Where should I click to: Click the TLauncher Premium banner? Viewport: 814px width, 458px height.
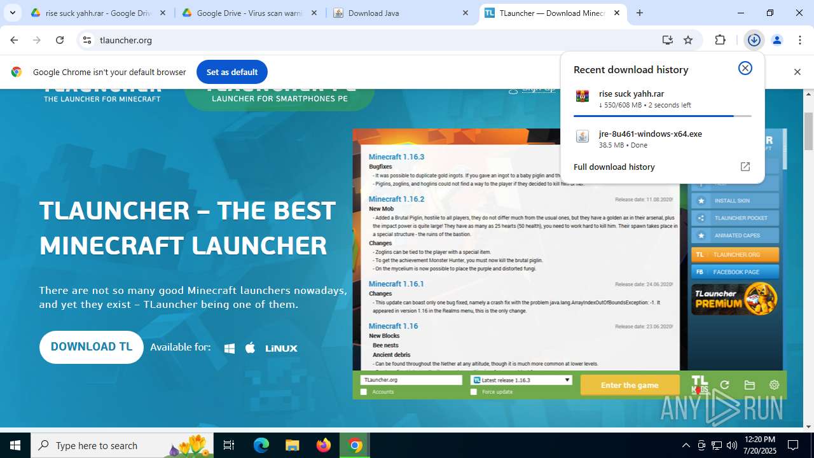(x=735, y=299)
